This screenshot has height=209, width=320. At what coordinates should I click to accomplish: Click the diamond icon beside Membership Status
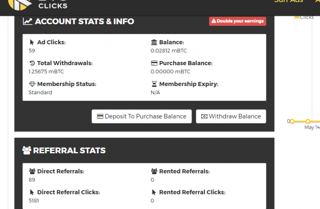click(x=32, y=84)
